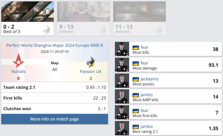Image resolution: width=223 pixels, height=136 pixels.
Task: Click jackasmo's player photo in Most assists
Action: 121,81
